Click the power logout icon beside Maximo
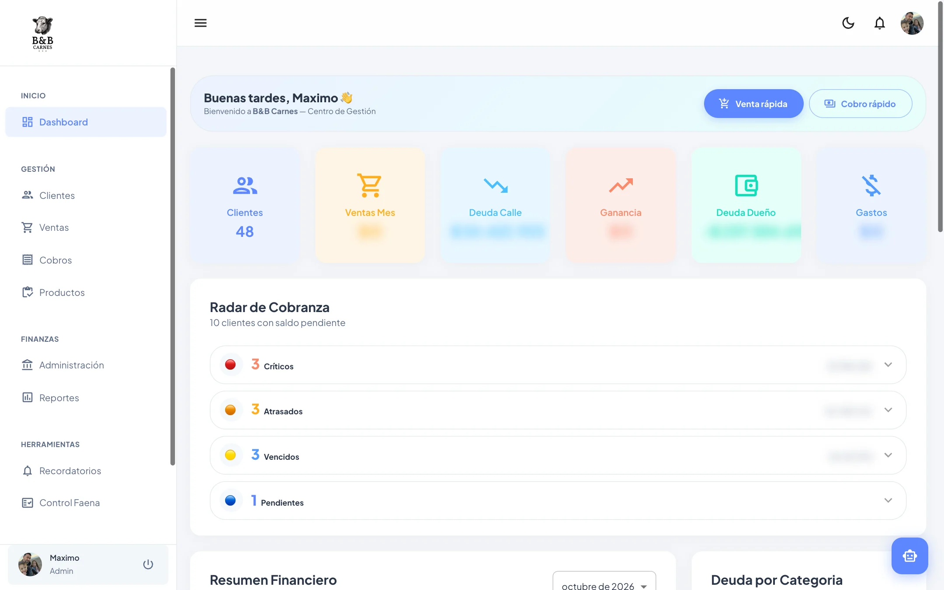The image size is (944, 590). pyautogui.click(x=148, y=564)
